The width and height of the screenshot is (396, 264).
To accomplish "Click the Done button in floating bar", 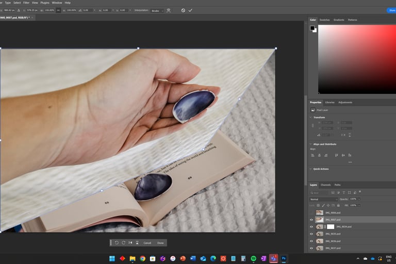I will pos(160,243).
